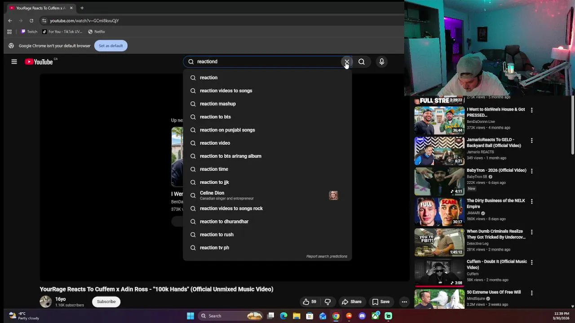Click the YouTube search magnifier button
The height and width of the screenshot is (323, 575).
362,61
